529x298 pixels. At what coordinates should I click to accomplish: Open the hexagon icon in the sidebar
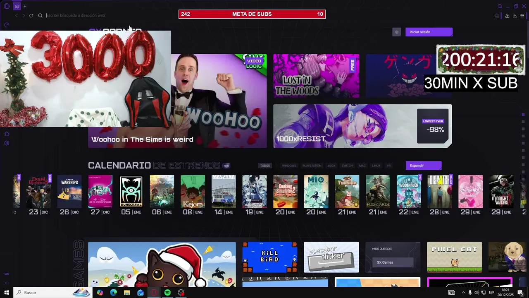click(7, 134)
